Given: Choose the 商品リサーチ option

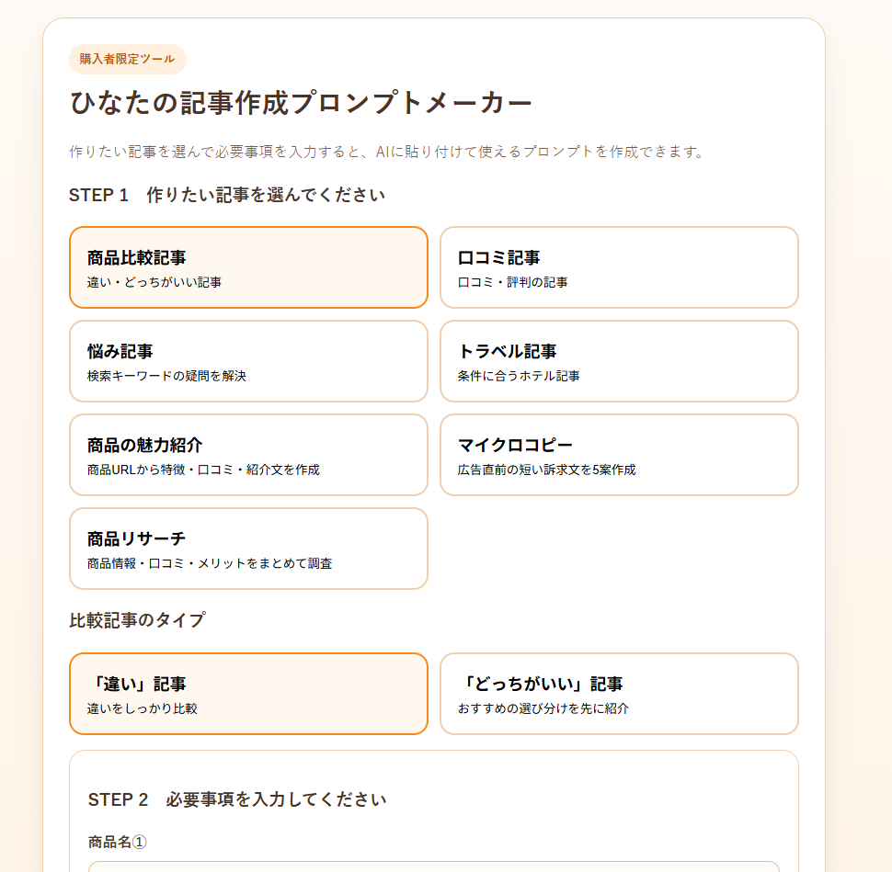Looking at the screenshot, I should coord(248,549).
